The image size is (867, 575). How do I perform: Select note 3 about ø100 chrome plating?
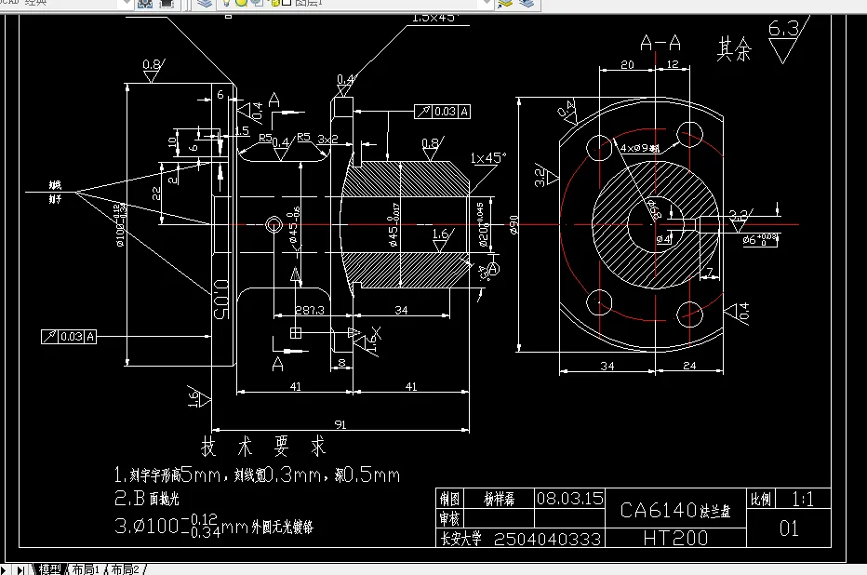[x=213, y=526]
